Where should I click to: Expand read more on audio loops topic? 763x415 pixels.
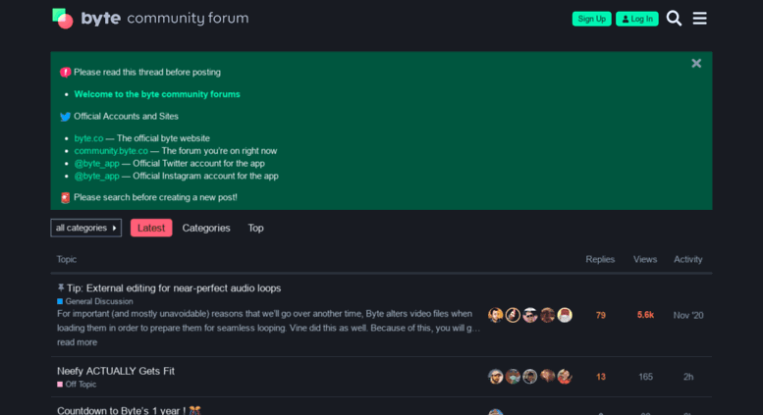(x=77, y=342)
